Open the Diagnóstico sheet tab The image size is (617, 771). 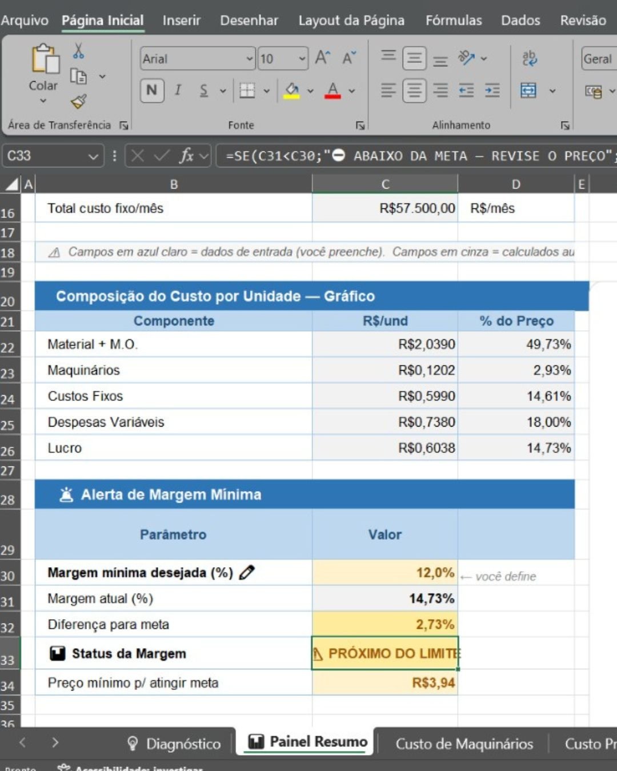174,744
